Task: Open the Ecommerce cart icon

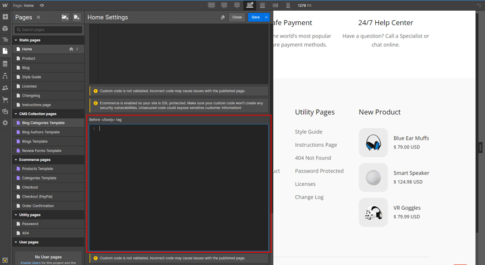Action: point(5,100)
